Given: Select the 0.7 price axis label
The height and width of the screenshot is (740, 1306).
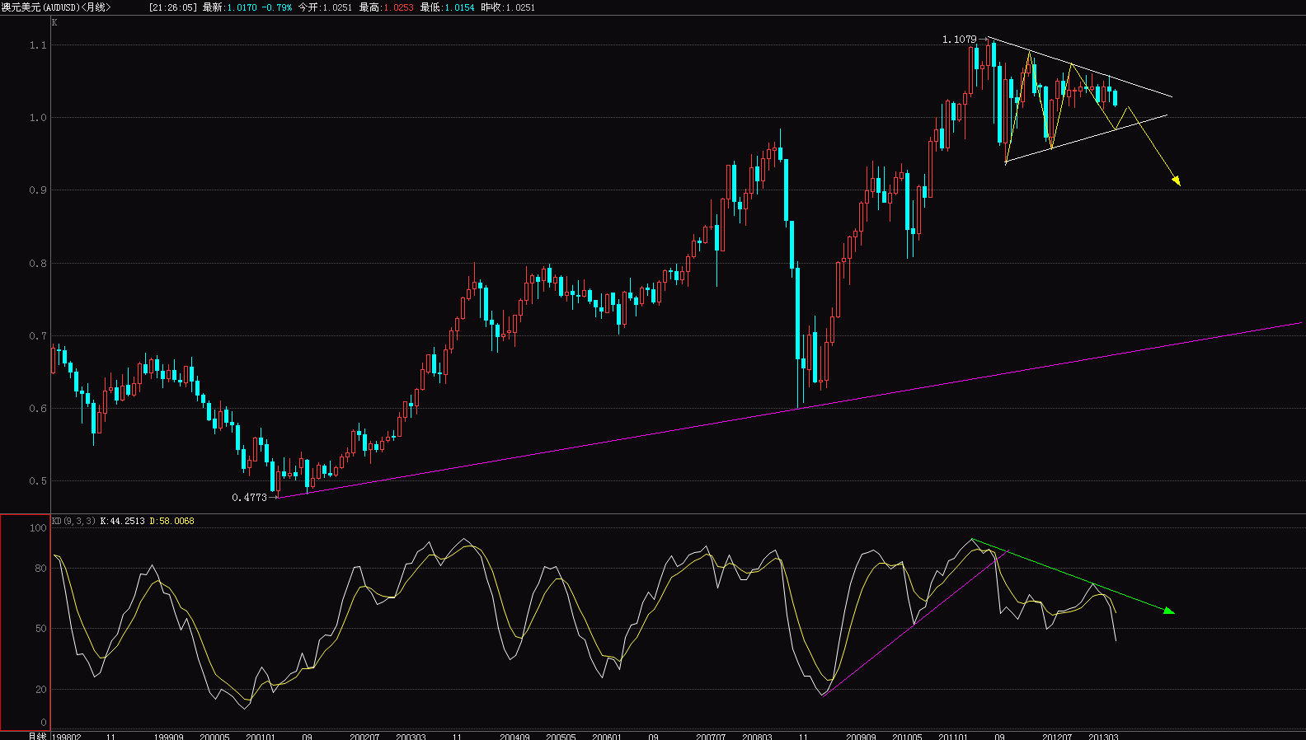Looking at the screenshot, I should coord(38,336).
